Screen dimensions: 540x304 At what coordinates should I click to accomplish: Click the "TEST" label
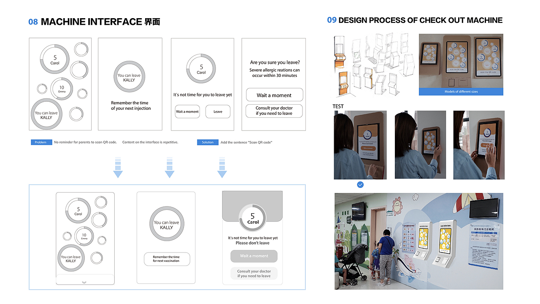click(x=338, y=106)
